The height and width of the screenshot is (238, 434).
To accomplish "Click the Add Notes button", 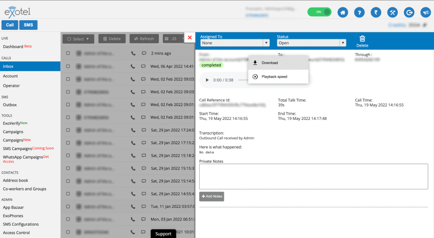I will [212, 197].
